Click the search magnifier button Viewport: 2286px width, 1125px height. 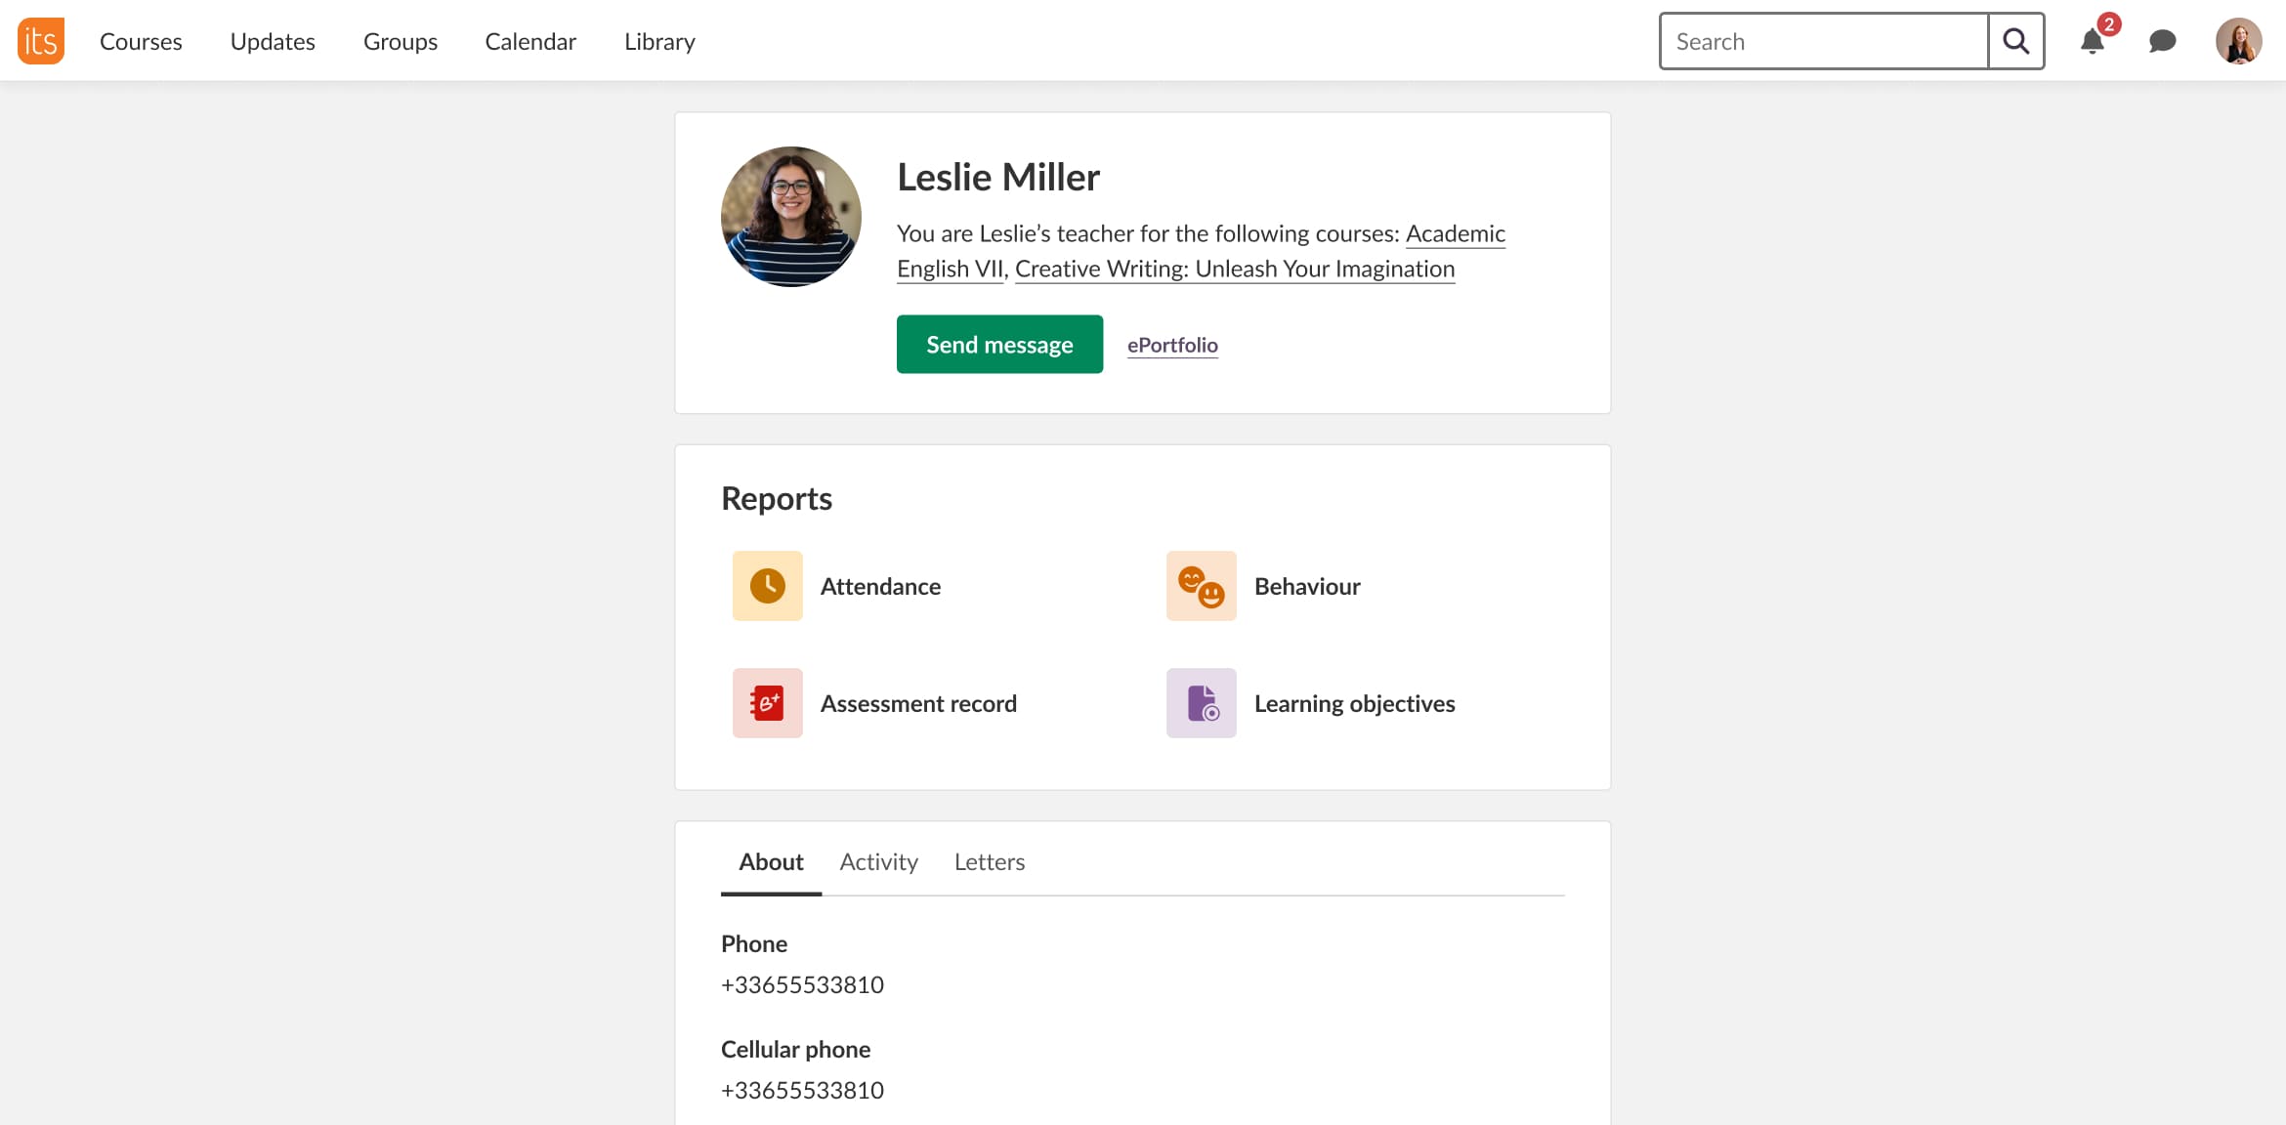2015,41
